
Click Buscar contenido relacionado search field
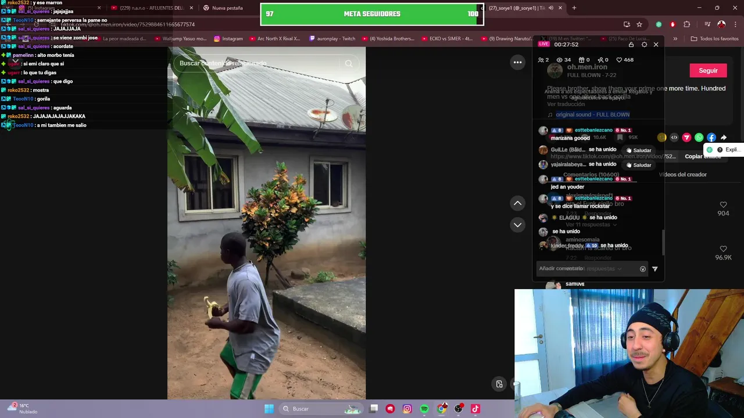266,63
